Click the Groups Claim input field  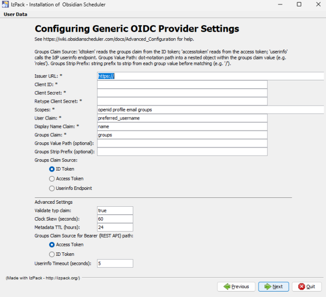pos(182,135)
